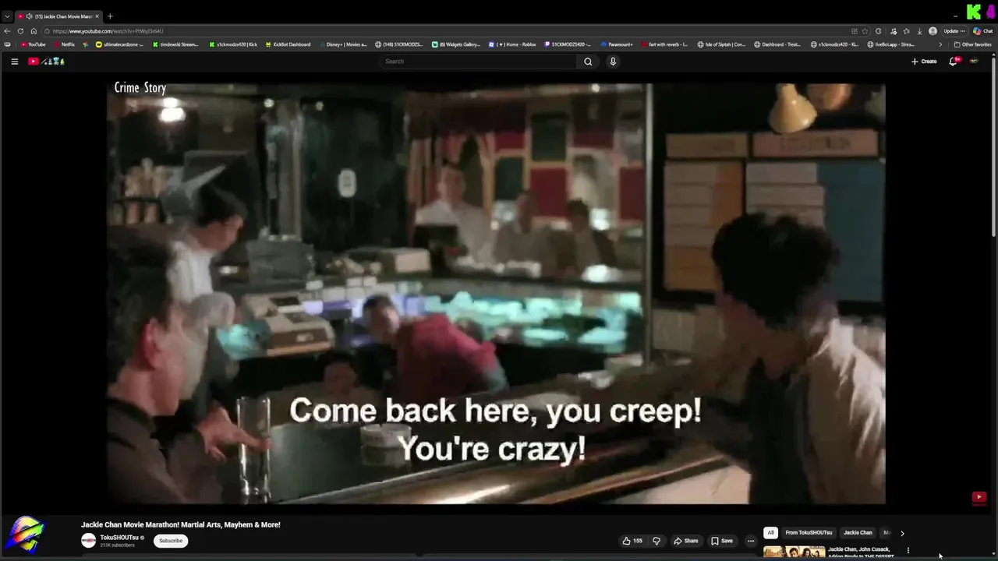Image resolution: width=998 pixels, height=561 pixels.
Task: Open the tab search dropdown arrow
Action: pyautogui.click(x=7, y=16)
